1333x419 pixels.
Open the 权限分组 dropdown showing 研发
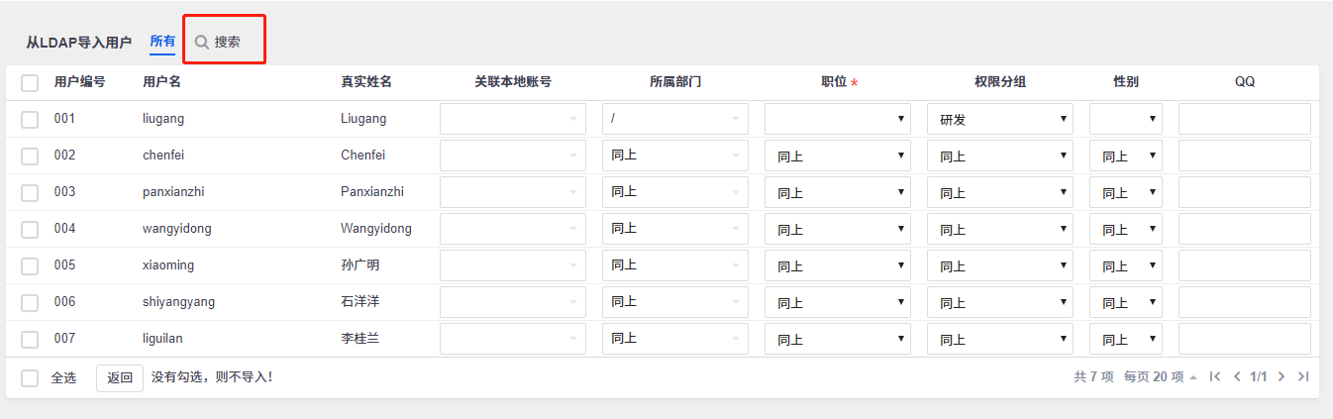click(1000, 119)
